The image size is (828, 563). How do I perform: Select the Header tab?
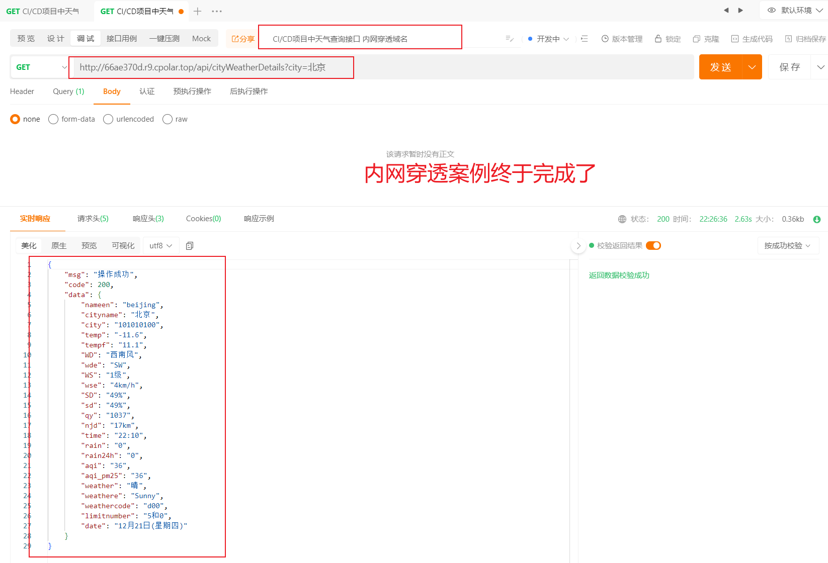pos(22,91)
